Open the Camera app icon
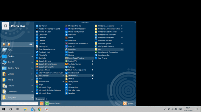 [x=37, y=41]
